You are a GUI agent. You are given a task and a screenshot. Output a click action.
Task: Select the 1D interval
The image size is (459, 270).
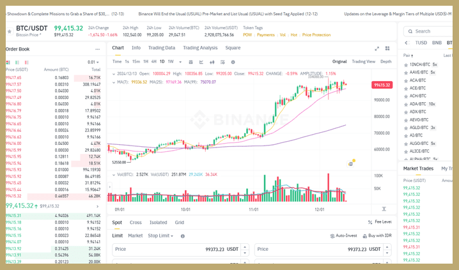[x=162, y=62]
